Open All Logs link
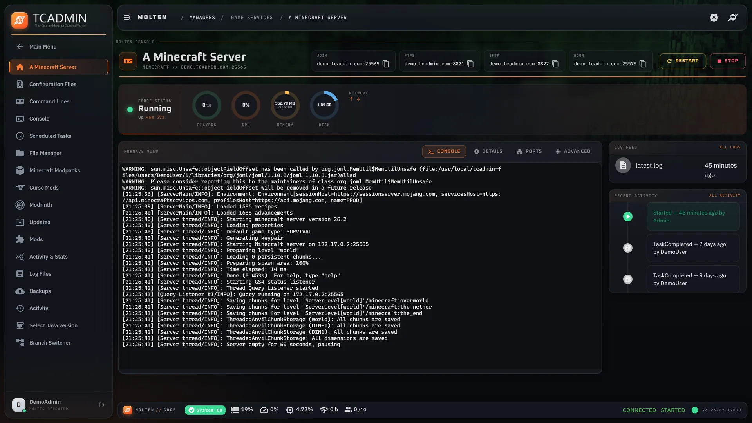Screen dimensions: 752x423 [x=730, y=148]
